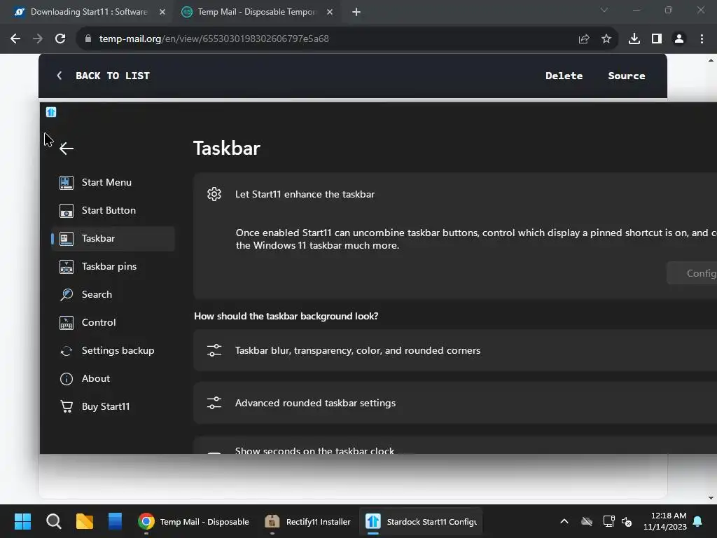Click the network tray icon
Image resolution: width=717 pixels, height=538 pixels.
tap(608, 521)
